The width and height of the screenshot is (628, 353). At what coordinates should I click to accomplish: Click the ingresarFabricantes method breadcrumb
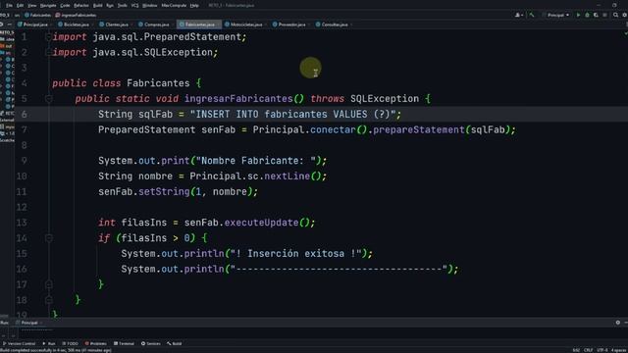point(76,16)
